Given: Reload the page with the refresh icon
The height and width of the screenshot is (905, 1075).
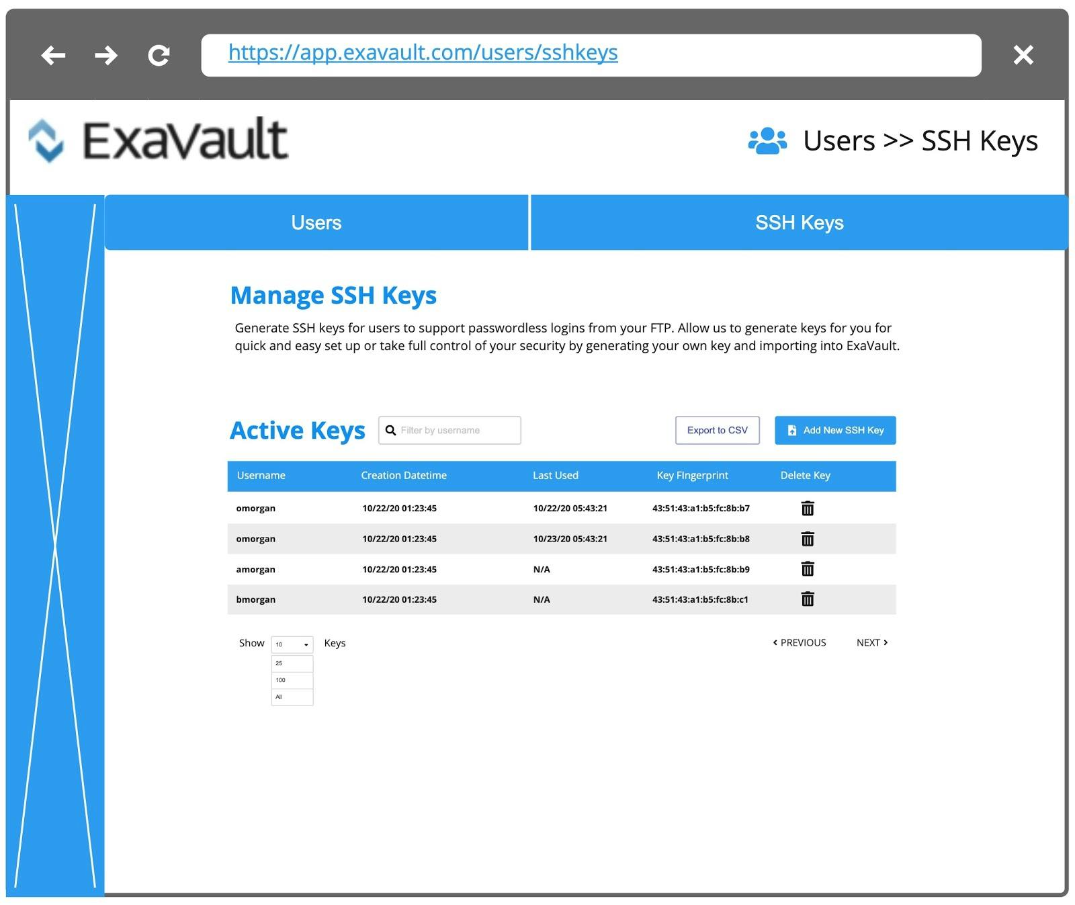Looking at the screenshot, I should click(159, 55).
